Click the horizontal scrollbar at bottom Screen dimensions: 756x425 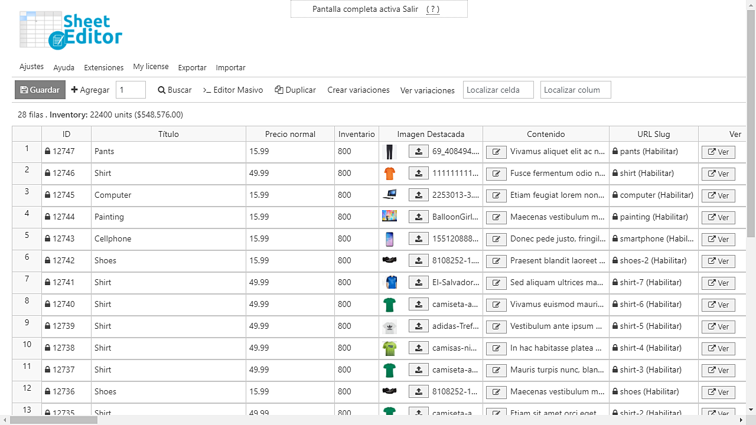(53, 420)
